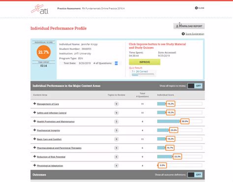Expand the Management of Care row
This screenshot has width=233, height=182.
coord(34,104)
